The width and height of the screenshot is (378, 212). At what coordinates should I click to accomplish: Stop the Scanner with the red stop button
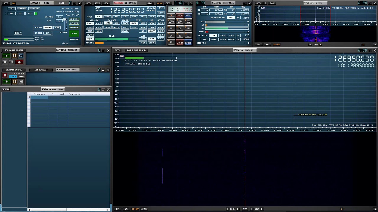pyautogui.click(x=5, y=75)
